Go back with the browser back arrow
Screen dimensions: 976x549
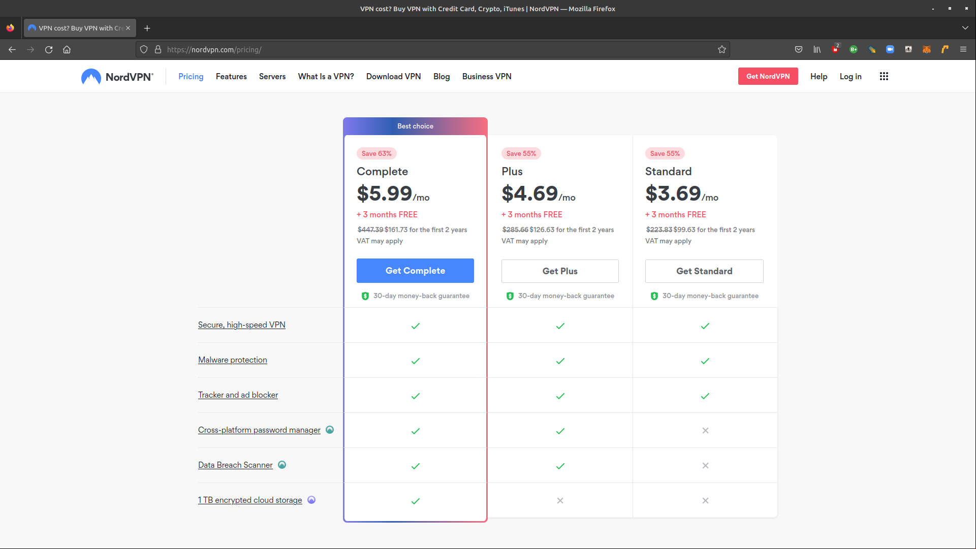click(12, 49)
